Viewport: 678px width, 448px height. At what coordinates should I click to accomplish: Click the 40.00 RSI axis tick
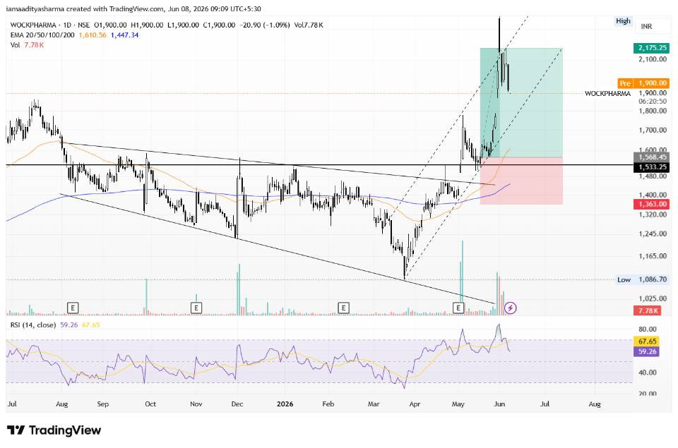[x=648, y=373]
